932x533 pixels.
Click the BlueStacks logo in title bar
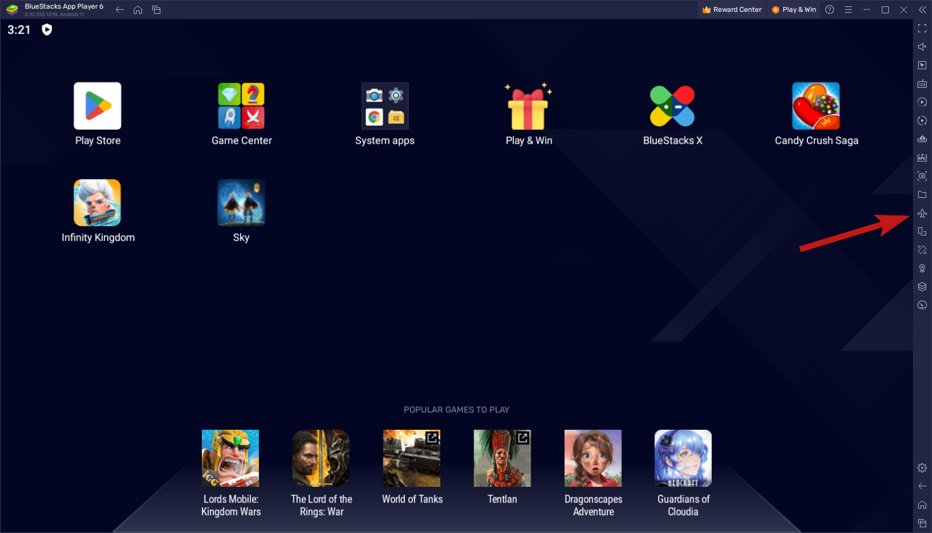tap(12, 10)
